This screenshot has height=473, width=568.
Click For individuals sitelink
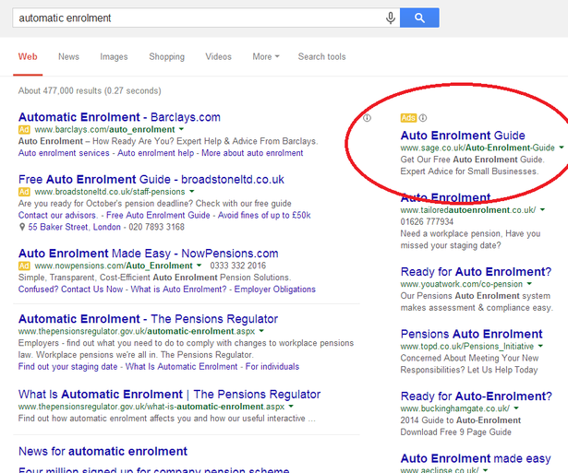point(272,367)
